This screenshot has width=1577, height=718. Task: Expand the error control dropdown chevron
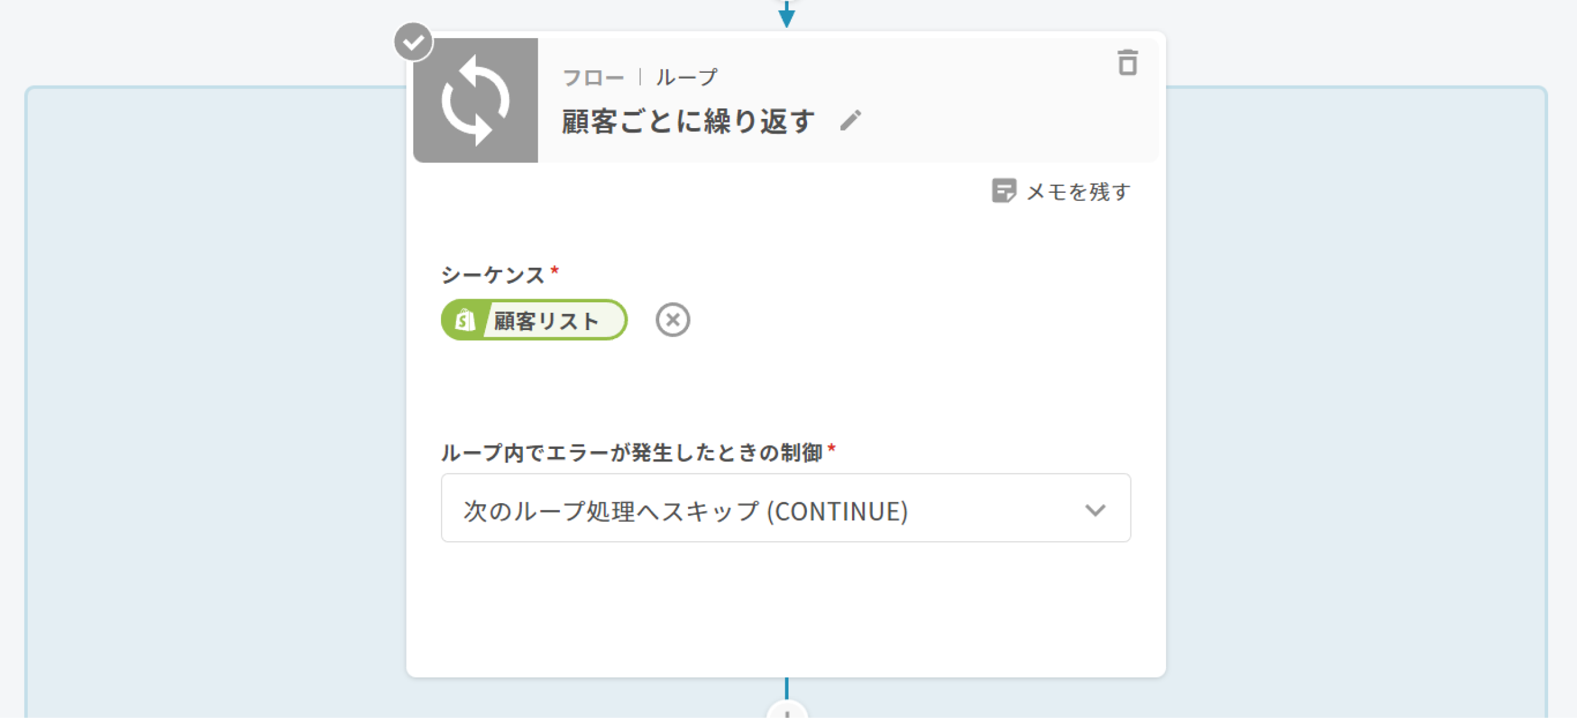click(1095, 510)
